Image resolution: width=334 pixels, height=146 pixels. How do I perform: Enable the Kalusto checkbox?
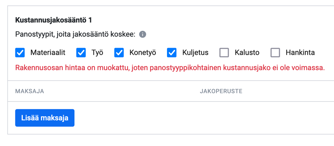click(224, 53)
